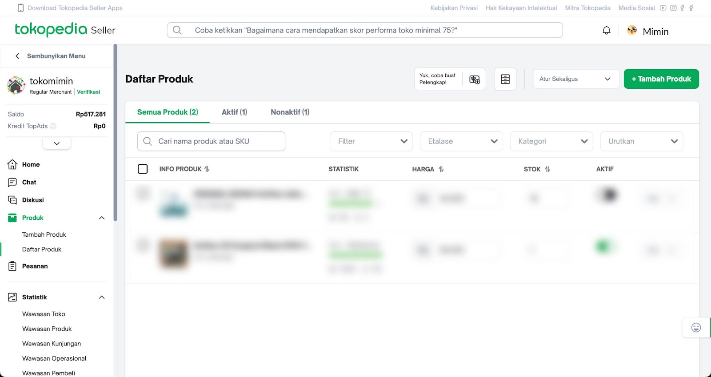Tick the second product row checkbox
Screen dimensions: 711x377
[143, 244]
